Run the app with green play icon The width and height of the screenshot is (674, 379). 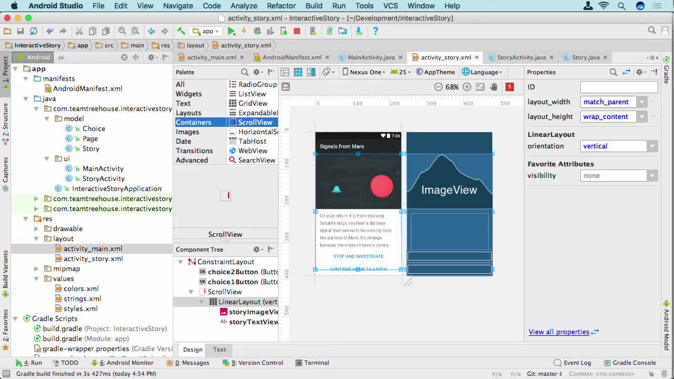point(231,31)
